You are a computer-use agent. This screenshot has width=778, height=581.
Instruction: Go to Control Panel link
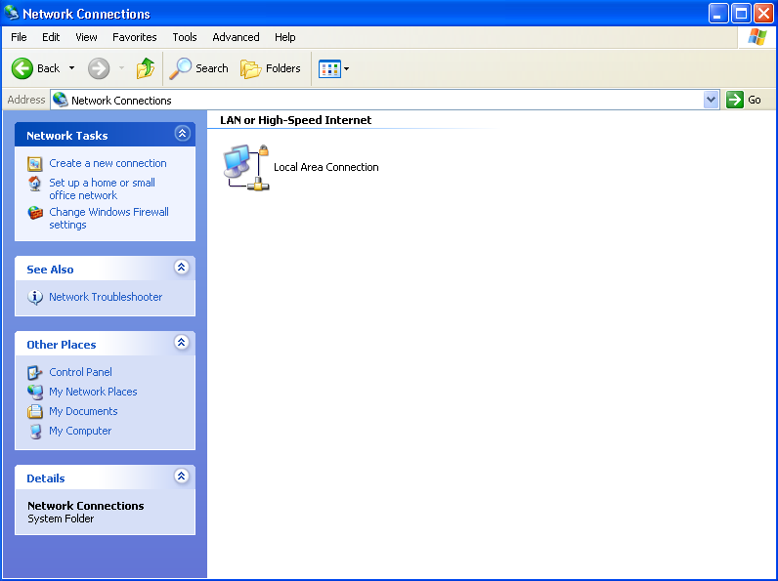pos(80,372)
